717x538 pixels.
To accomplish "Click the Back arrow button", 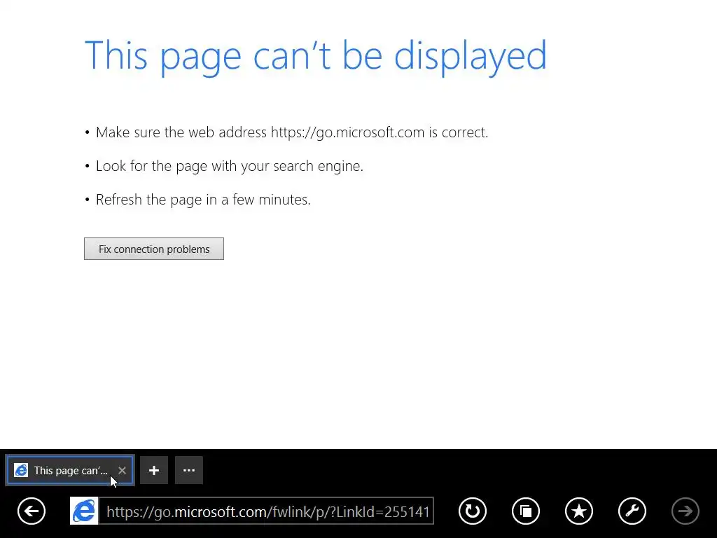I will [32, 511].
